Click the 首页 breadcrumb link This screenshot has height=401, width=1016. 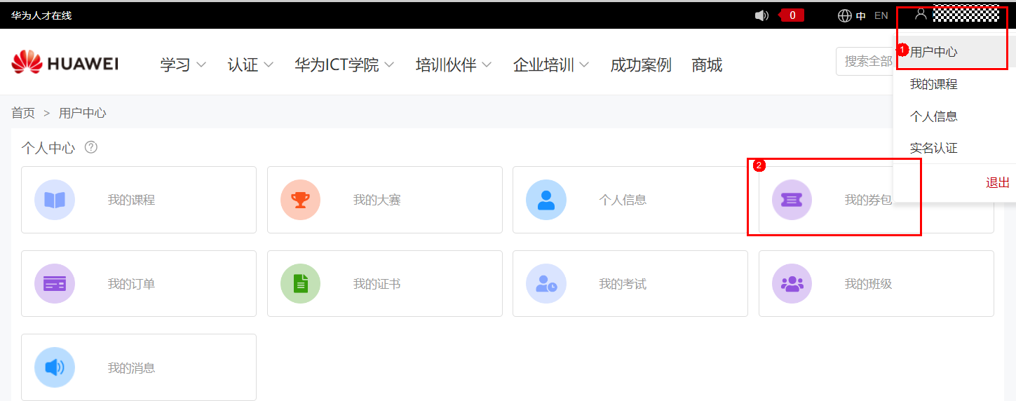click(x=23, y=113)
